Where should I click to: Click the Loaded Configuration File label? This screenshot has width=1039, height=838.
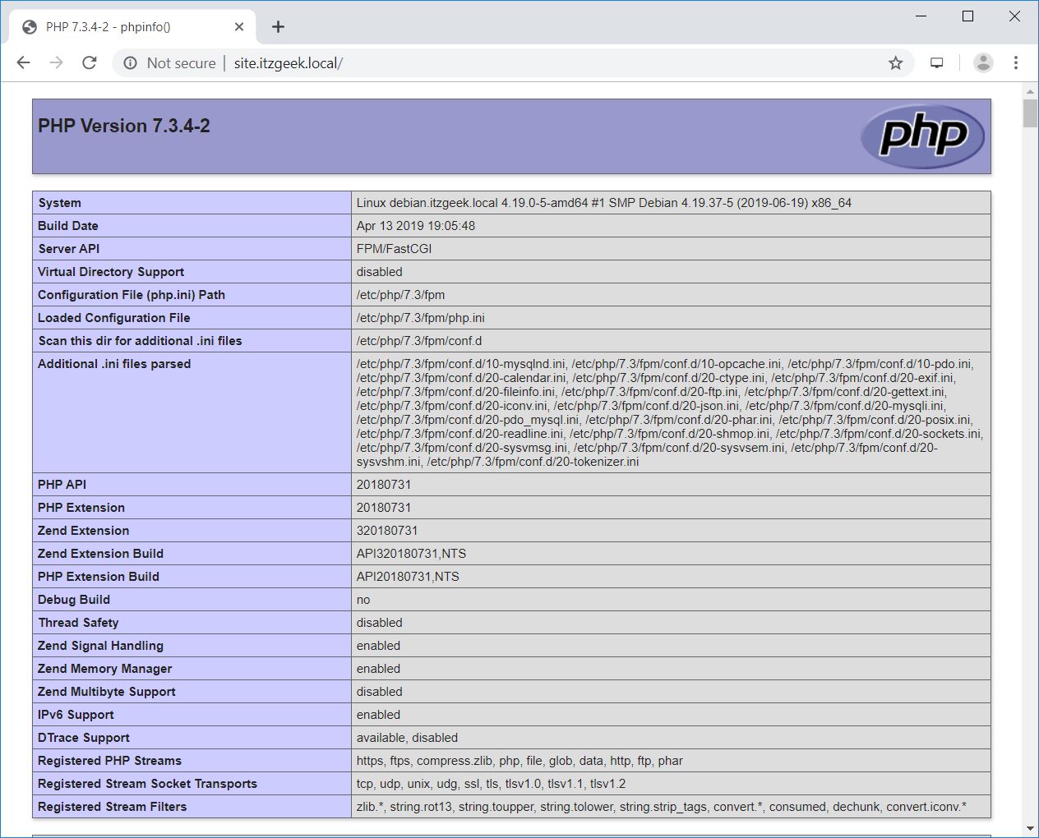(x=113, y=318)
